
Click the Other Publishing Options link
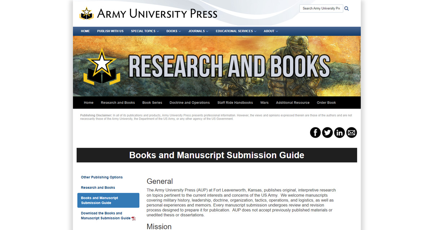(x=102, y=177)
